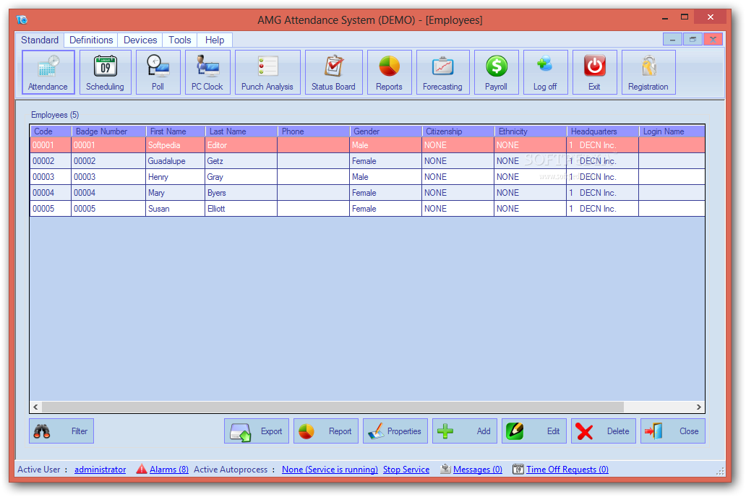Click the horizontal scrollbar thumb
746x497 pixels.
[x=333, y=407]
